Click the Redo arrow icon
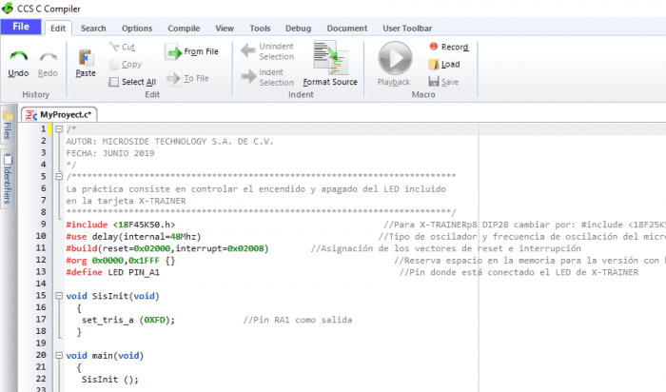 (x=48, y=58)
